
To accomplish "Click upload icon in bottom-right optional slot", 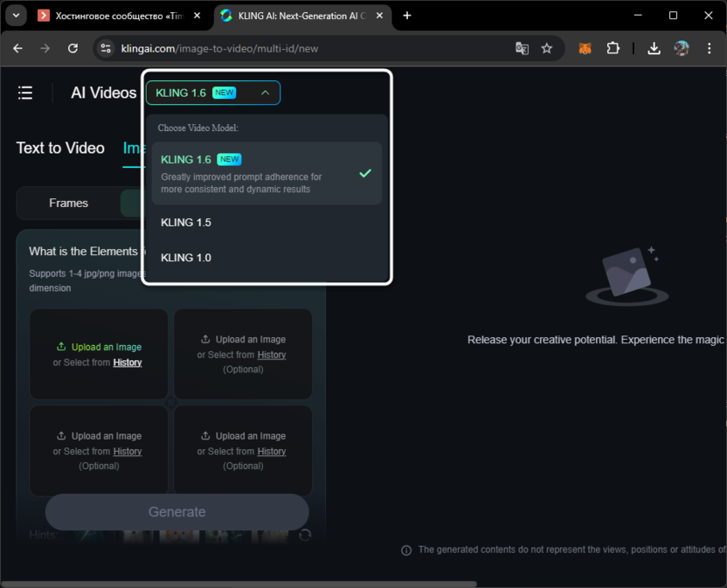I will coord(205,435).
